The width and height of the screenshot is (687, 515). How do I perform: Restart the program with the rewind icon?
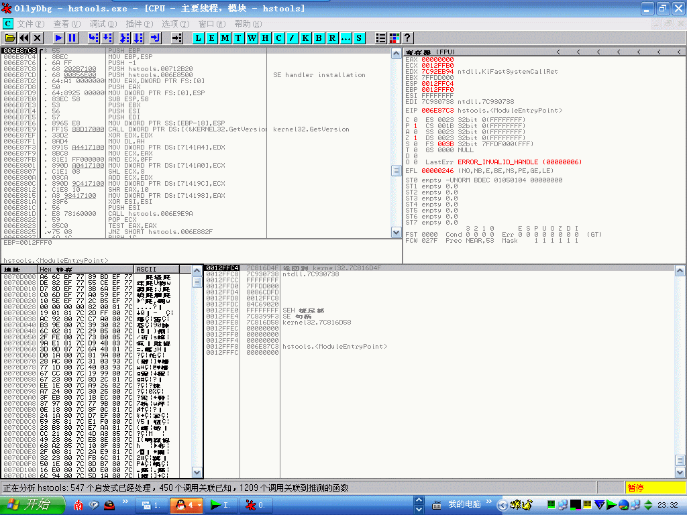pos(23,38)
